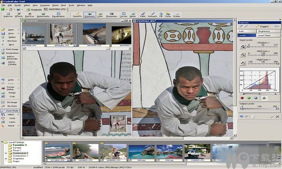Screen dimensions: 282x169
Task: Open the File menu
Action: [x=3, y=5]
